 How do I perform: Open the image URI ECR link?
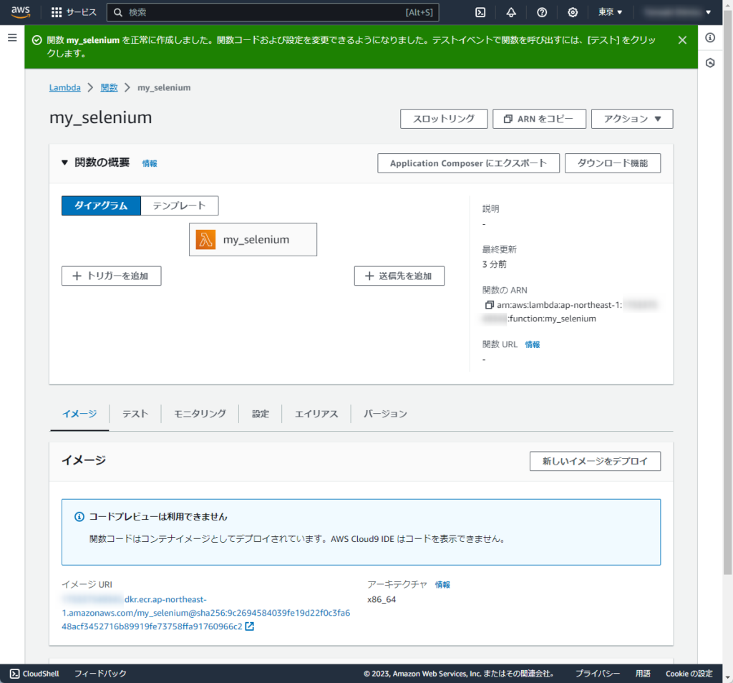(x=205, y=613)
